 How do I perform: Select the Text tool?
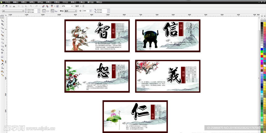(2, 53)
